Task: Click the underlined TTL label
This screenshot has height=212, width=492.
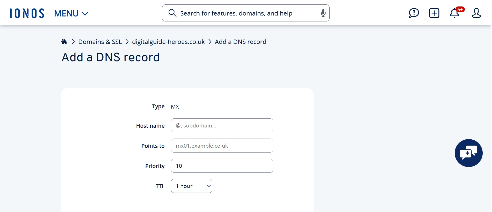Action: point(160,186)
